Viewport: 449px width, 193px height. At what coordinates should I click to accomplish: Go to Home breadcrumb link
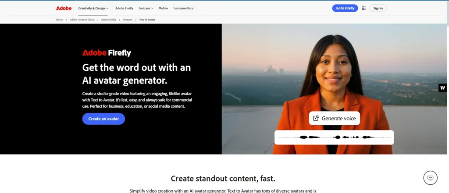(x=60, y=20)
